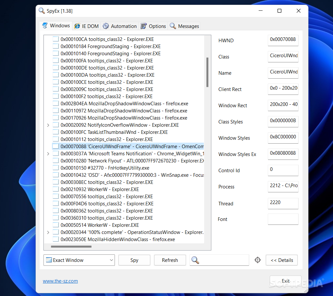Select the 0x000308EC tooltips_class32 row text
Screen dimensions: 333x296
107,182
